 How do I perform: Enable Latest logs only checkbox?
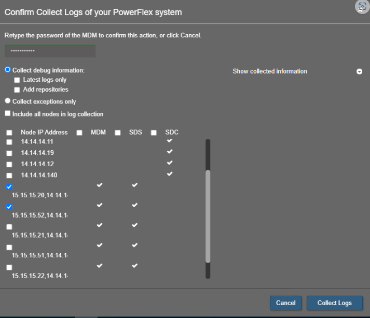click(17, 80)
